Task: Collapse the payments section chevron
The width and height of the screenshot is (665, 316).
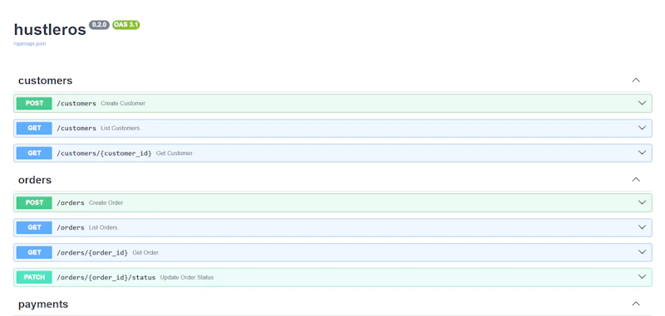Action: [x=636, y=304]
